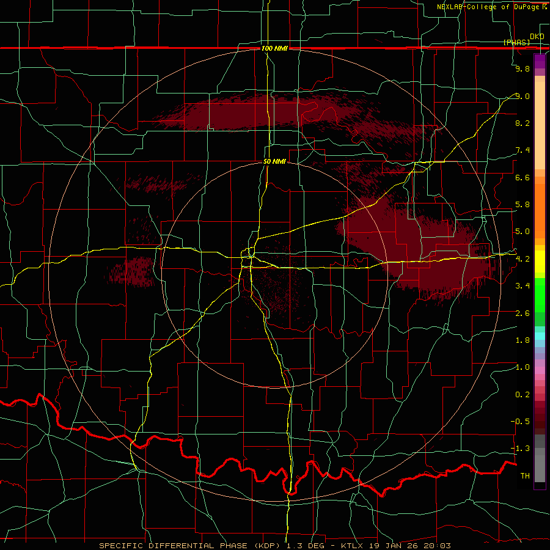
Task: Click the 50 NMI range ring label
Action: coord(274,161)
